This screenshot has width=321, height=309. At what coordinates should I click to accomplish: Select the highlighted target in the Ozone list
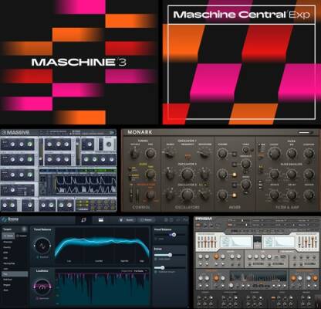15,274
